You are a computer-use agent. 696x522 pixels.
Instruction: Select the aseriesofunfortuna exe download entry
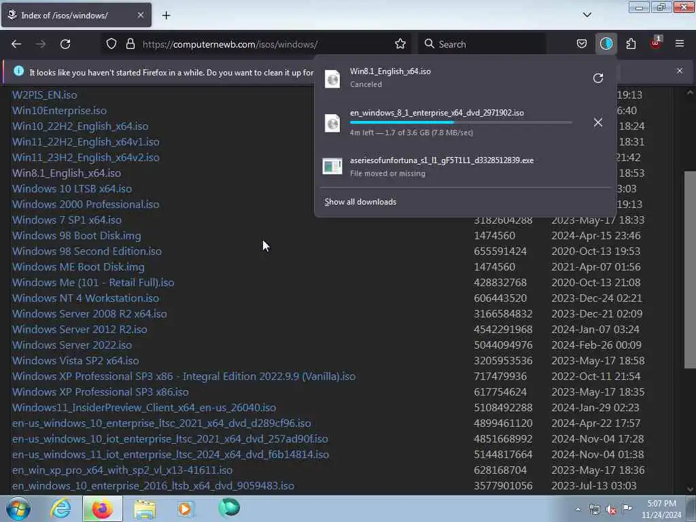[465, 167]
